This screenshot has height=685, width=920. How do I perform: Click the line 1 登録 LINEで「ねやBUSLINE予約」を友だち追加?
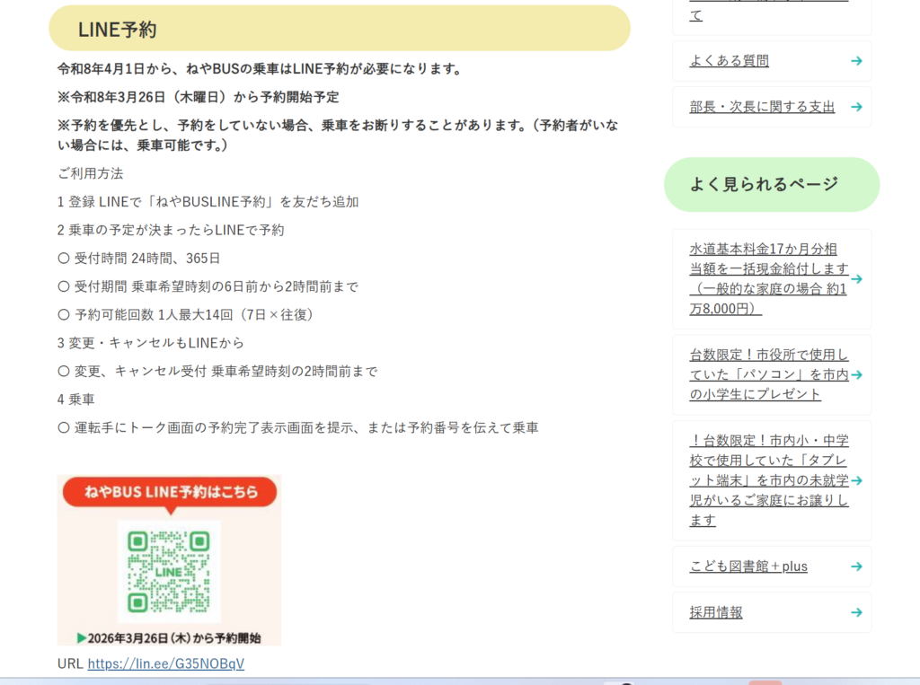point(208,202)
